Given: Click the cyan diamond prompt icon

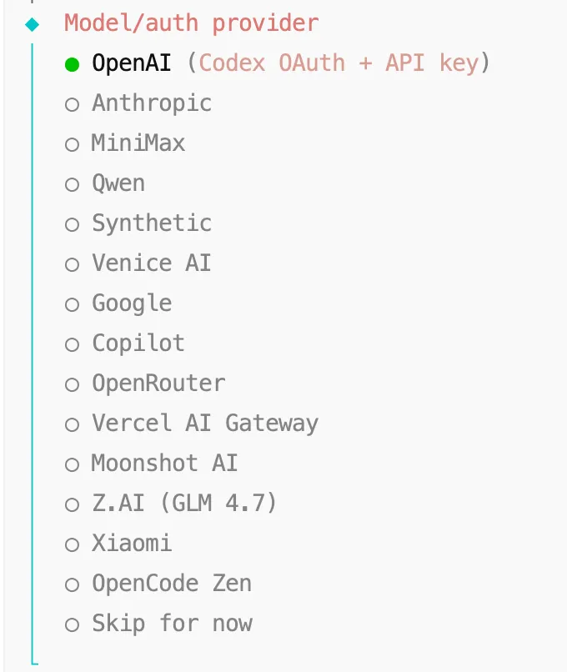Looking at the screenshot, I should [33, 24].
